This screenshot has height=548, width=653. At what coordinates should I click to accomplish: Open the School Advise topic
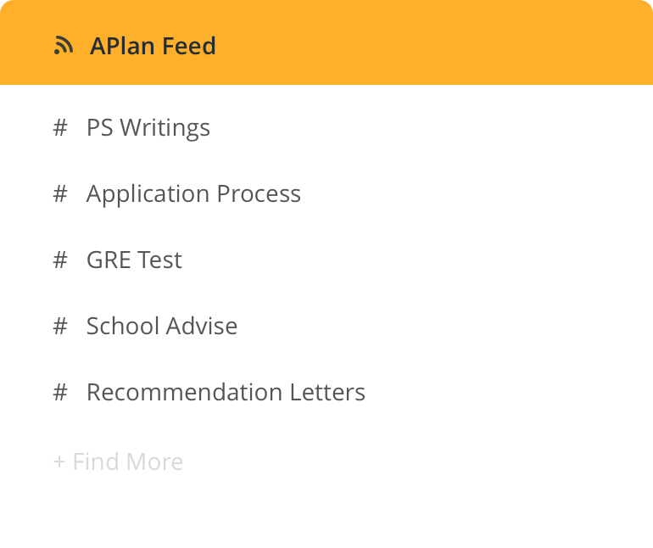tap(161, 327)
